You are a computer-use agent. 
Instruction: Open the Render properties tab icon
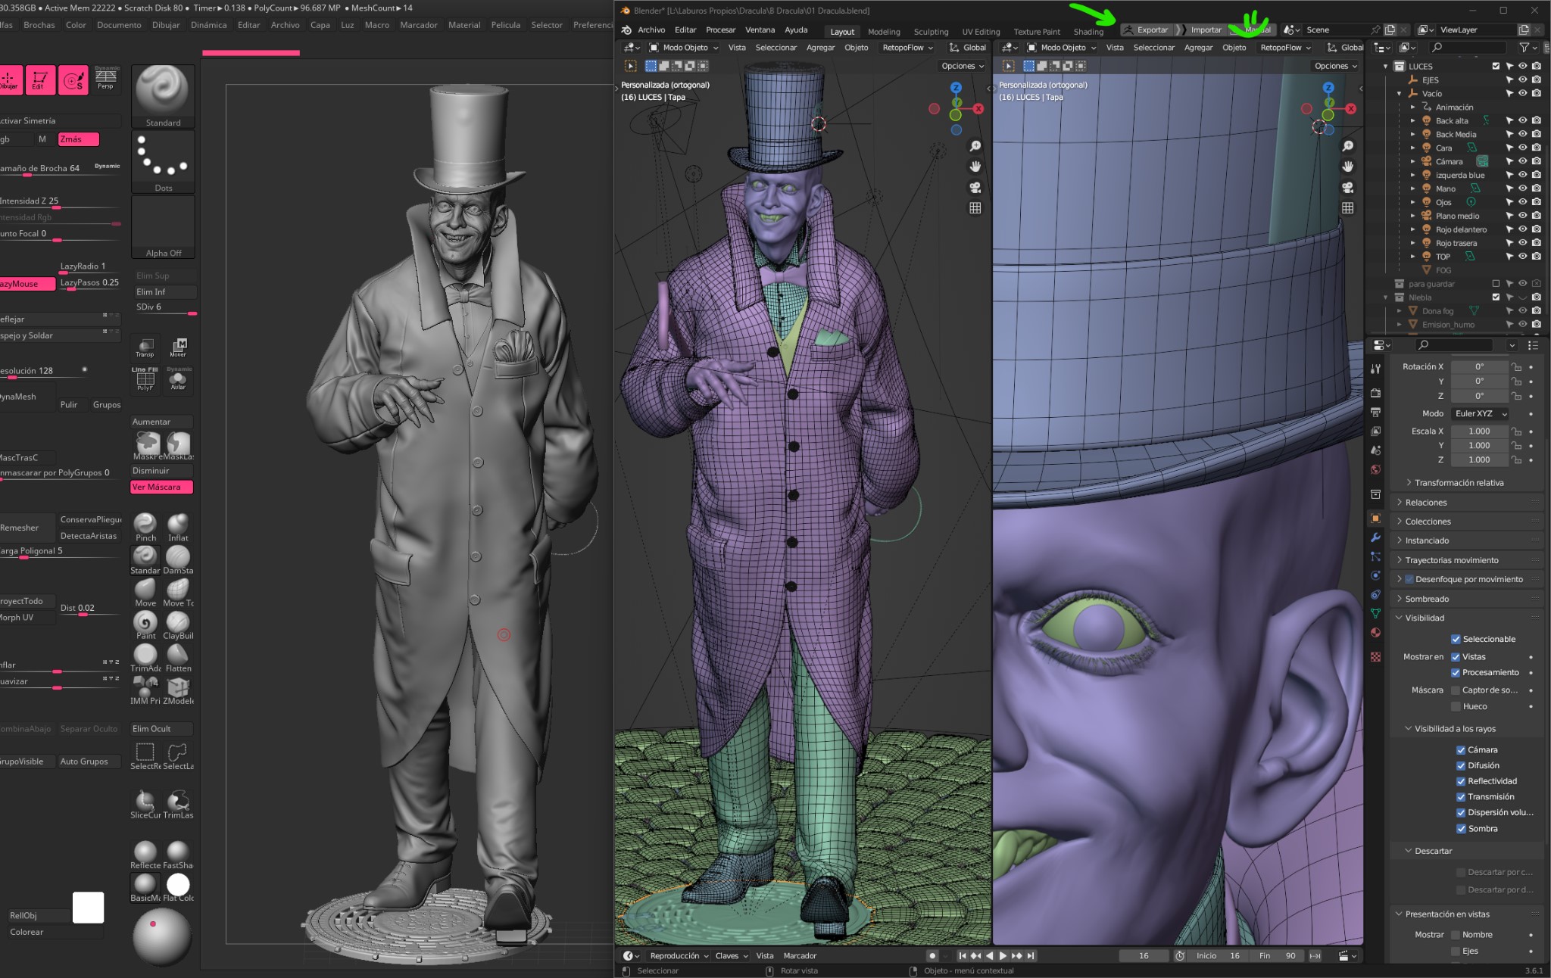pyautogui.click(x=1375, y=393)
